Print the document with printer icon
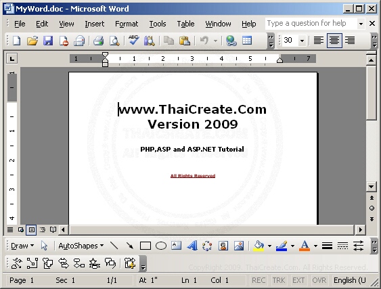 click(x=99, y=41)
